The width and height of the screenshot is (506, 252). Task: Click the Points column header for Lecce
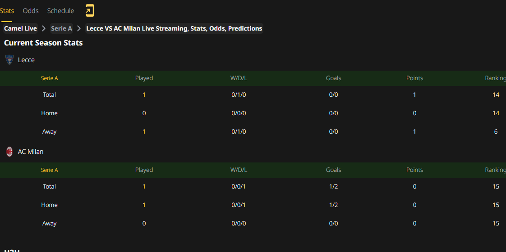click(414, 78)
